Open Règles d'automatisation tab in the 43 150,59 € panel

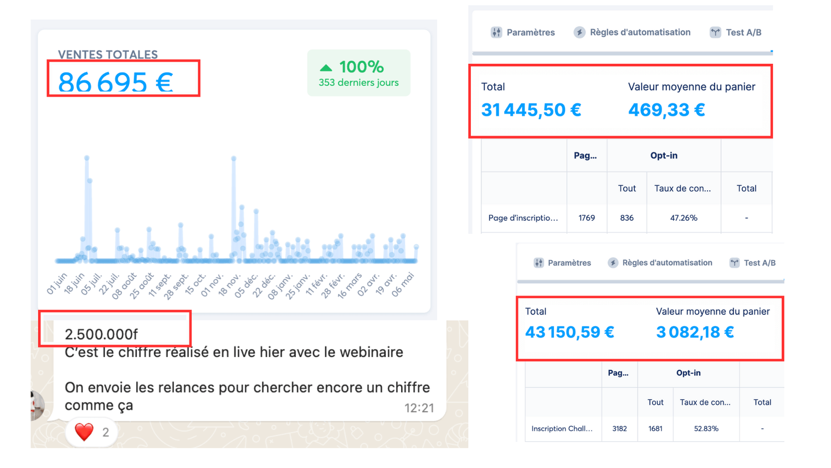point(660,263)
